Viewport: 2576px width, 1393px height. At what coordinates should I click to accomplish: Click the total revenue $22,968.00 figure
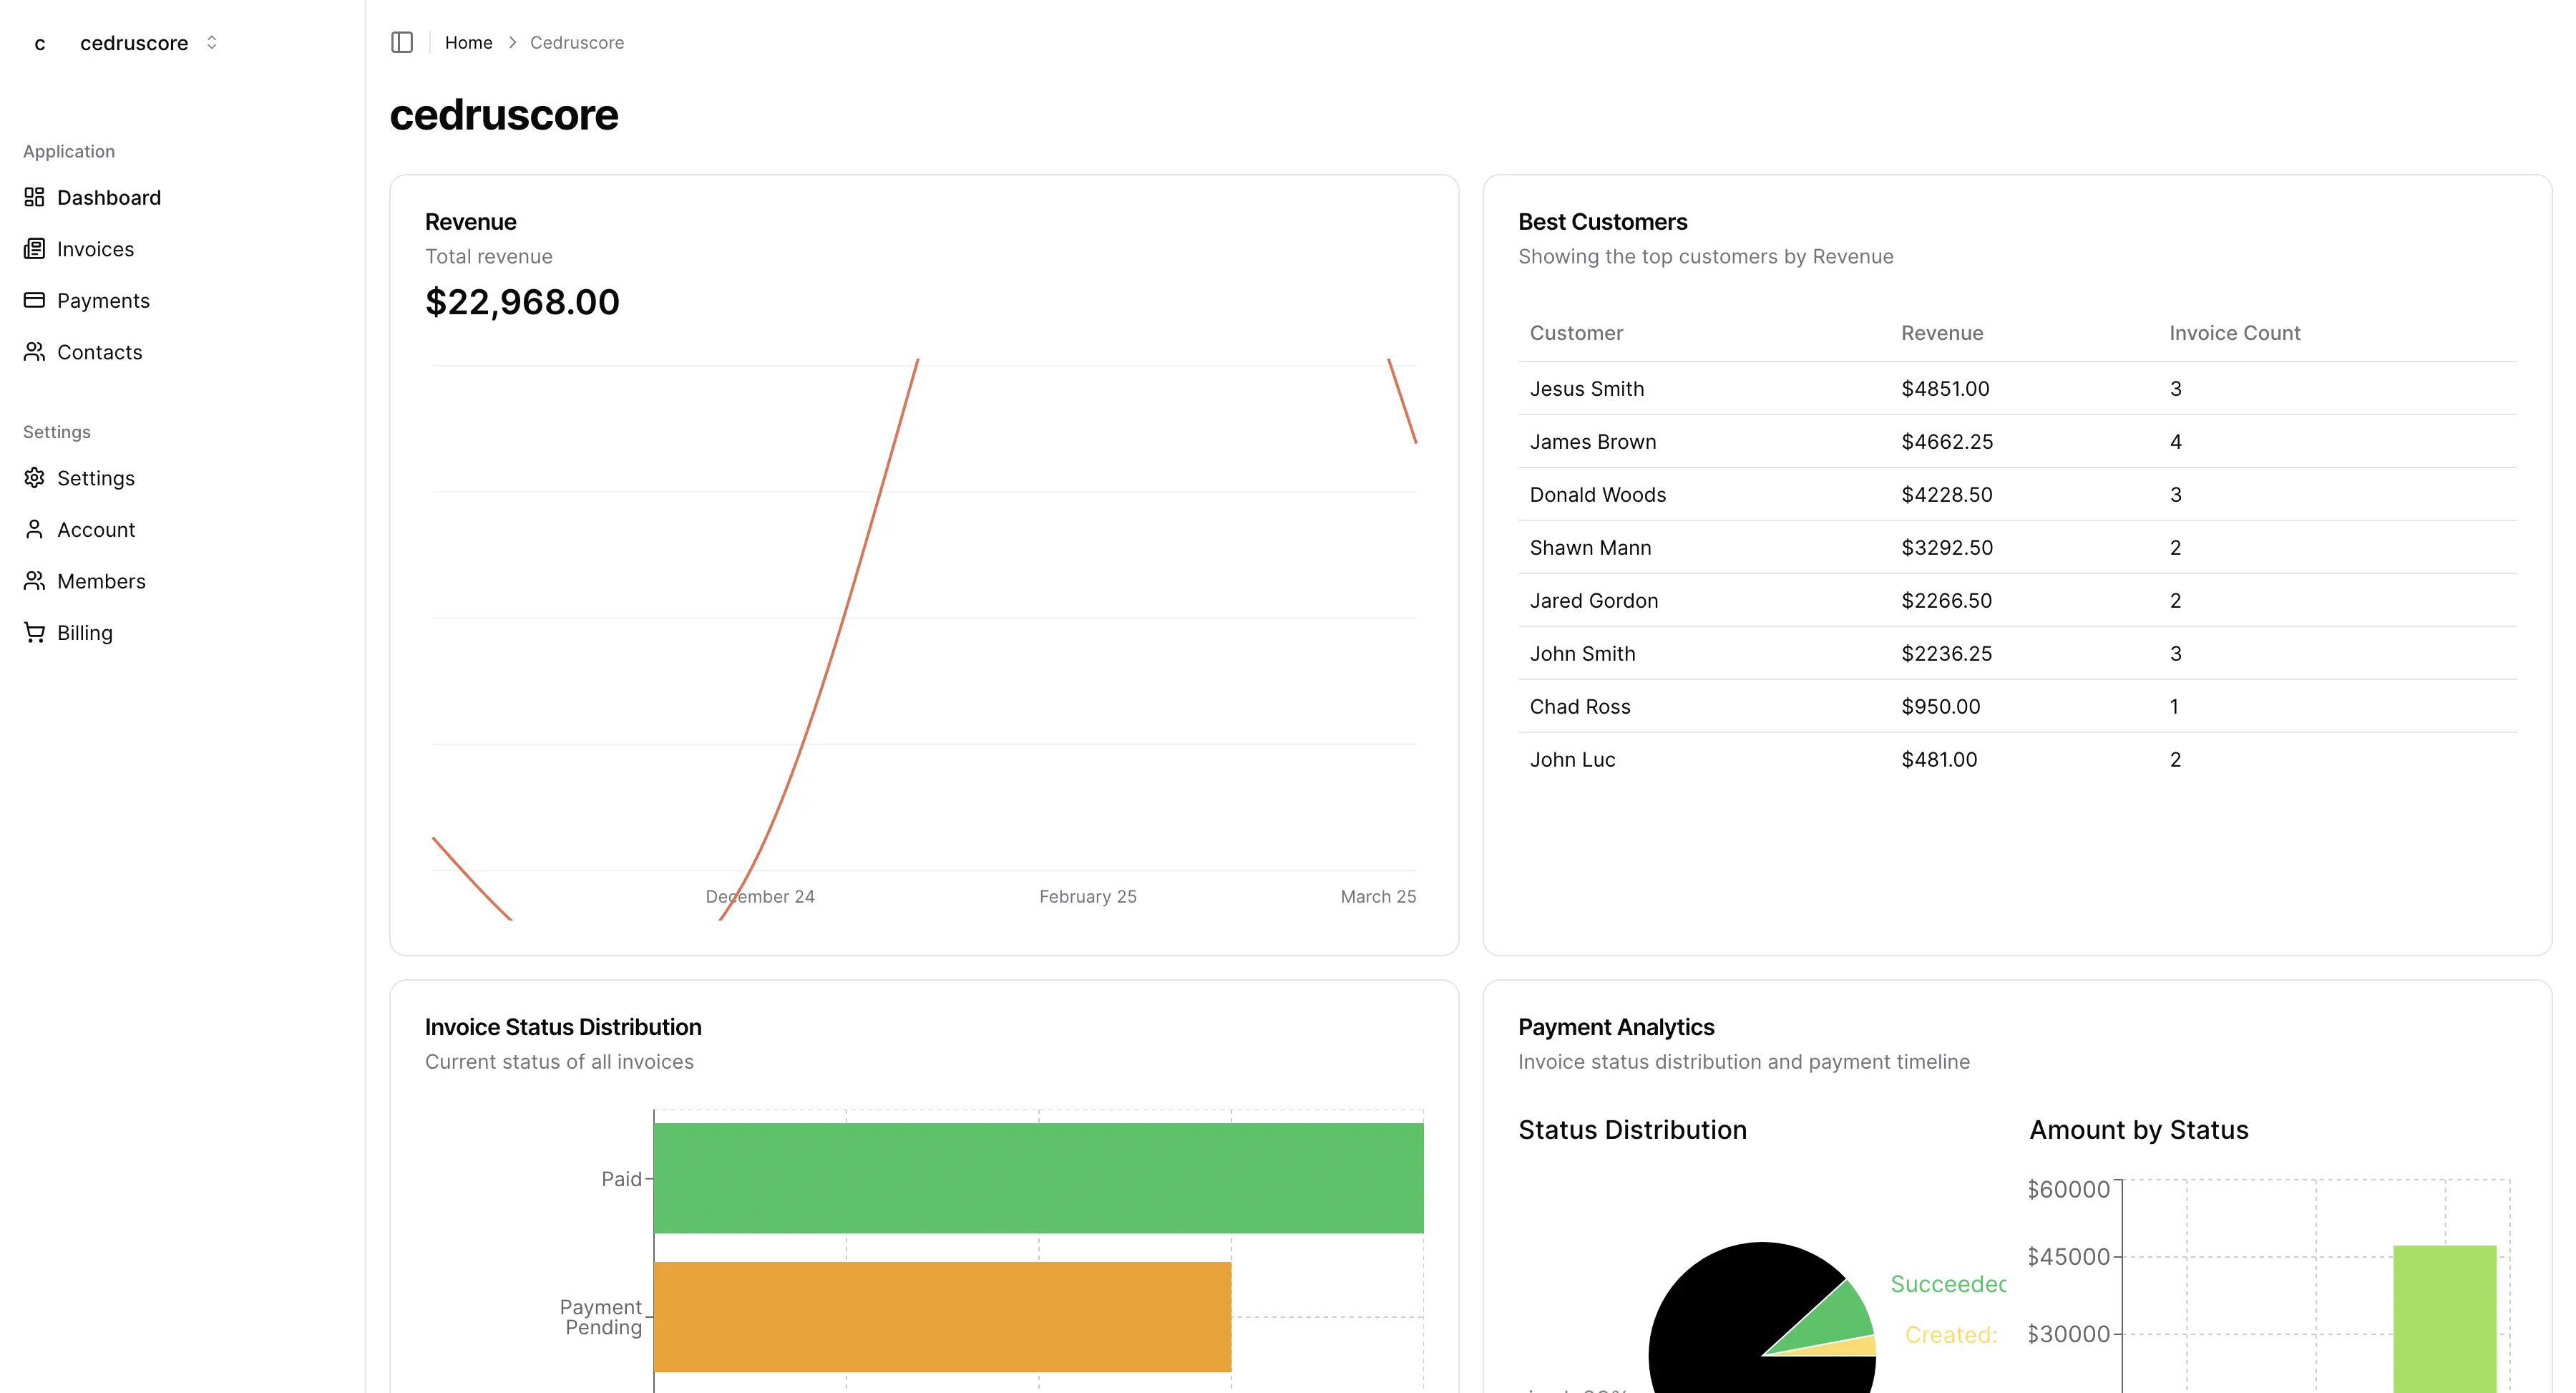tap(522, 302)
